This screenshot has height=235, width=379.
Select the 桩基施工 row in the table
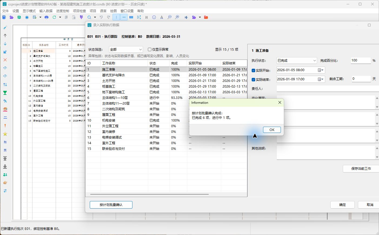(x=166, y=87)
